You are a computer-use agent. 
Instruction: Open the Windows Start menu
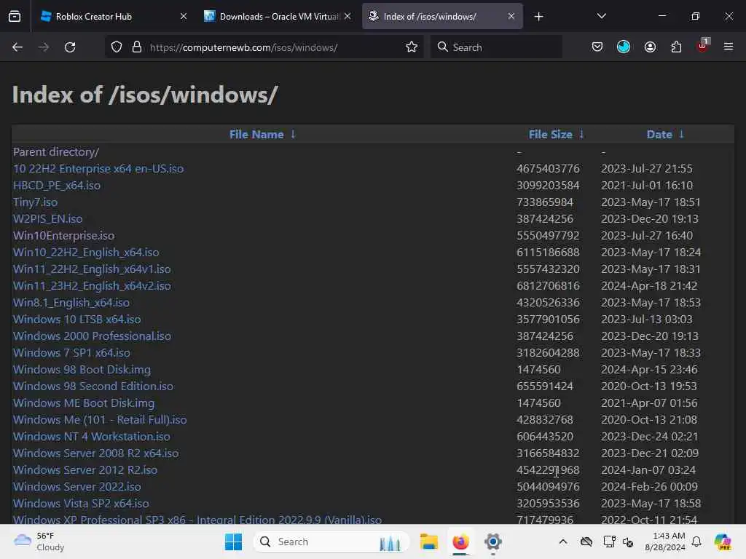coord(233,542)
